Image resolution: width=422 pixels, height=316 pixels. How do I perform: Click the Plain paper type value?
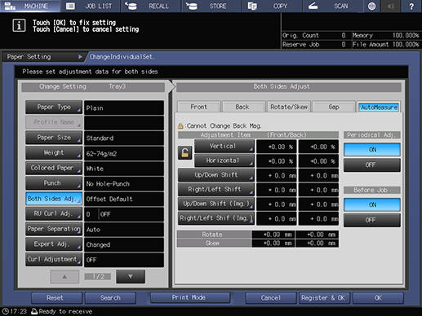(x=124, y=108)
